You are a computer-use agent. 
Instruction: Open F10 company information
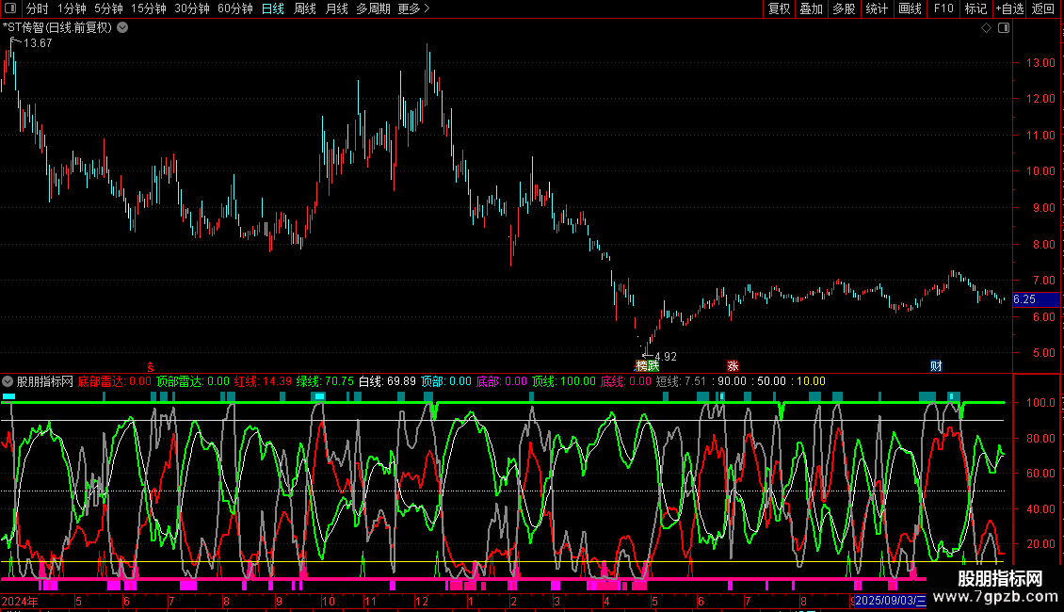(x=943, y=8)
